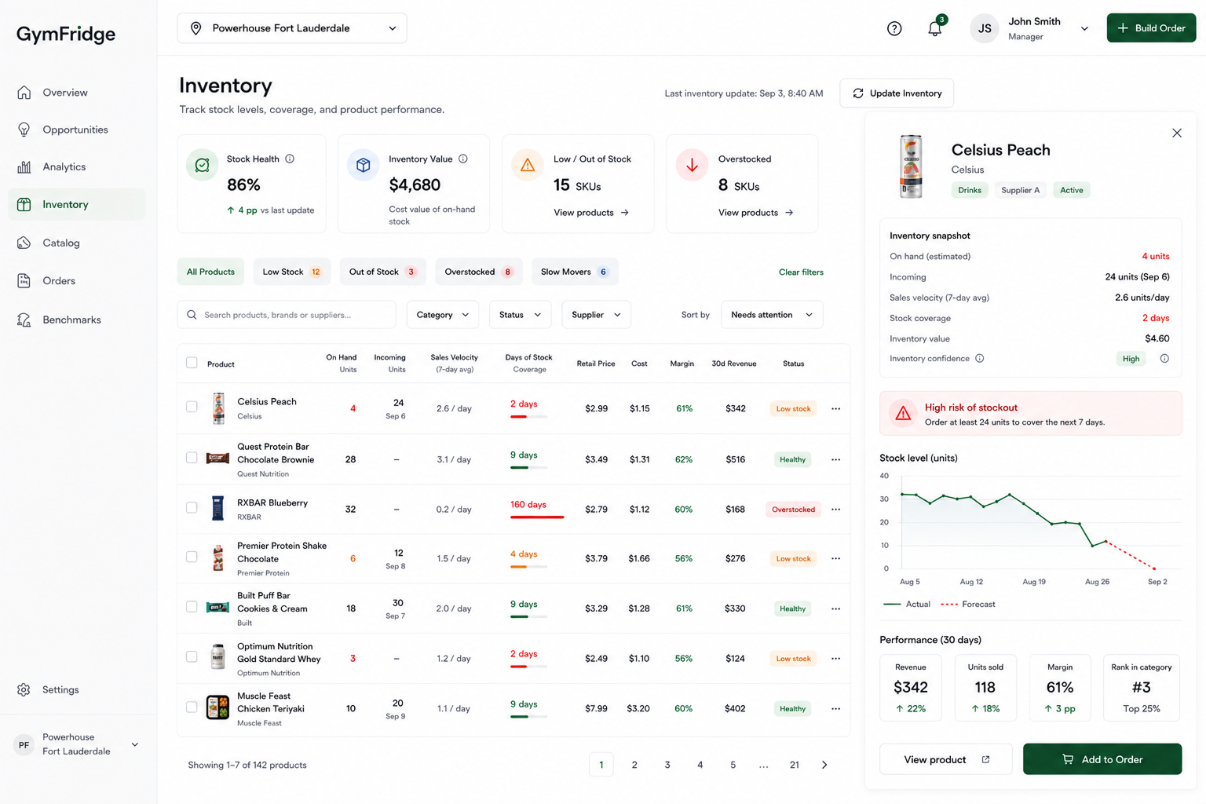Screen dimensions: 1206x804
Task: Open the Category filter dropdown
Action: 442,315
